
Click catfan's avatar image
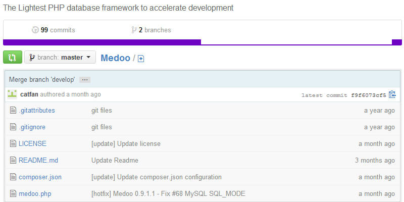[12, 94]
